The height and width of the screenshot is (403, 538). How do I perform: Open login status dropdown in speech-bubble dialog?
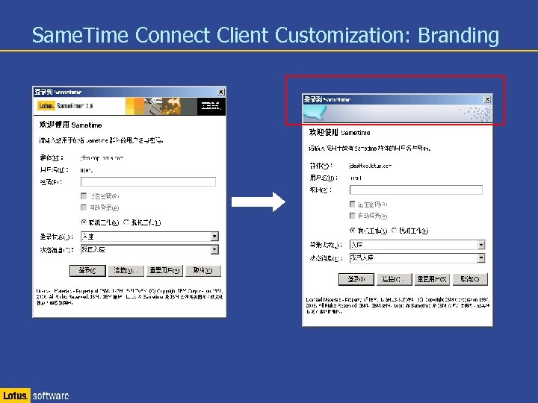tap(481, 245)
